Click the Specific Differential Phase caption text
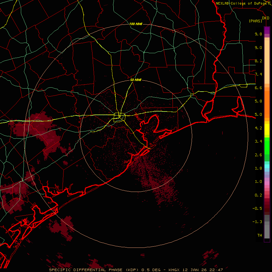Screen dimensions: 272x272 coord(136,270)
